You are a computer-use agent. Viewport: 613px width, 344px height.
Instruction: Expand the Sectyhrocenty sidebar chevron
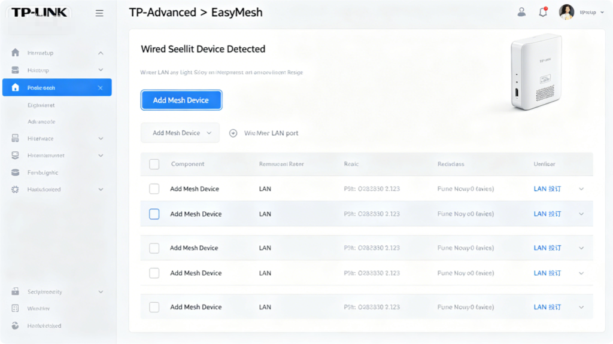[101, 291]
